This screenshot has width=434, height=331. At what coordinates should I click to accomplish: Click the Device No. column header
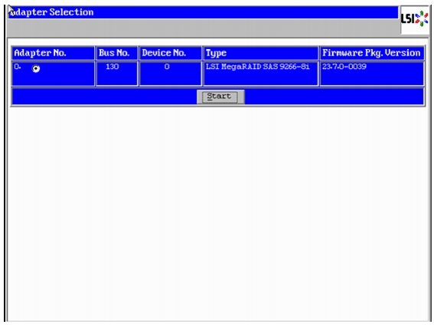(171, 53)
